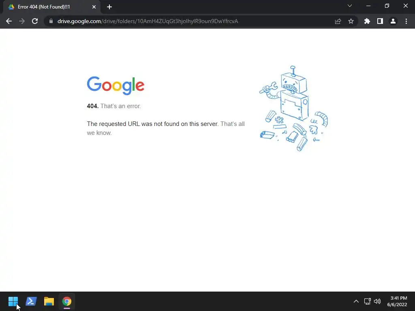
Task: Open the volume speaker tray icon
Action: coord(377,301)
